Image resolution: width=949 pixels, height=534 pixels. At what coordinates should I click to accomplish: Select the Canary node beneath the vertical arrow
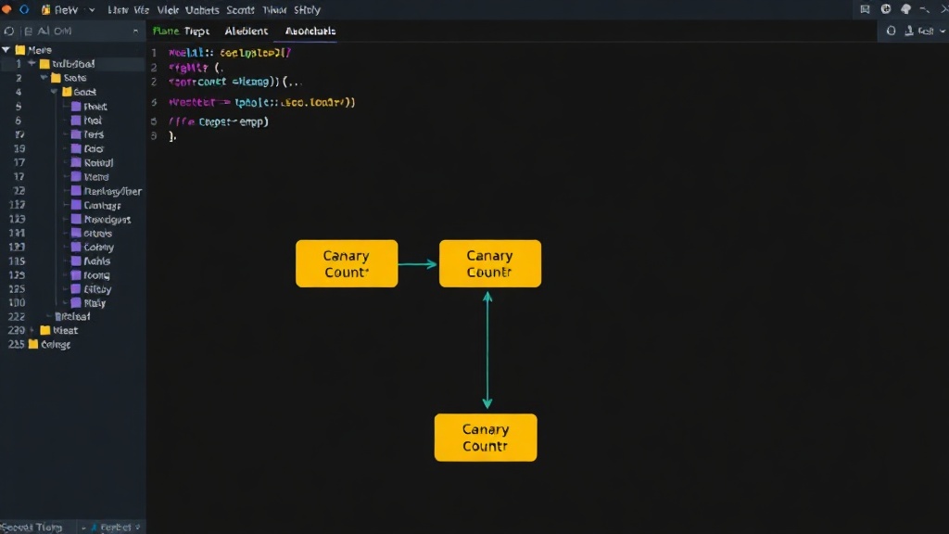tap(486, 438)
